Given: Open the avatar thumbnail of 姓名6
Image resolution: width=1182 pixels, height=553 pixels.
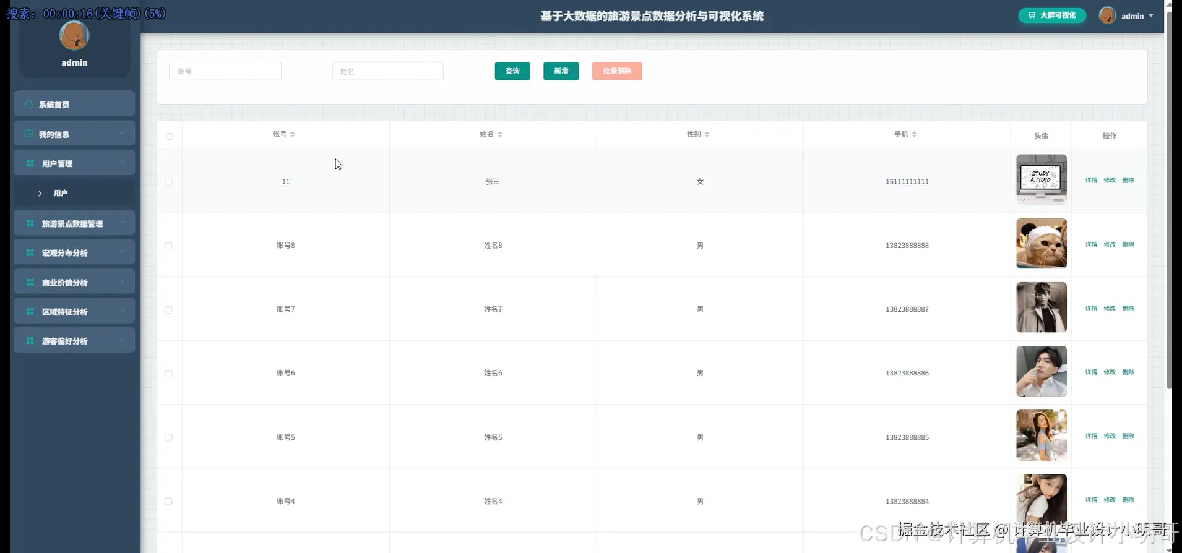Looking at the screenshot, I should [x=1042, y=371].
